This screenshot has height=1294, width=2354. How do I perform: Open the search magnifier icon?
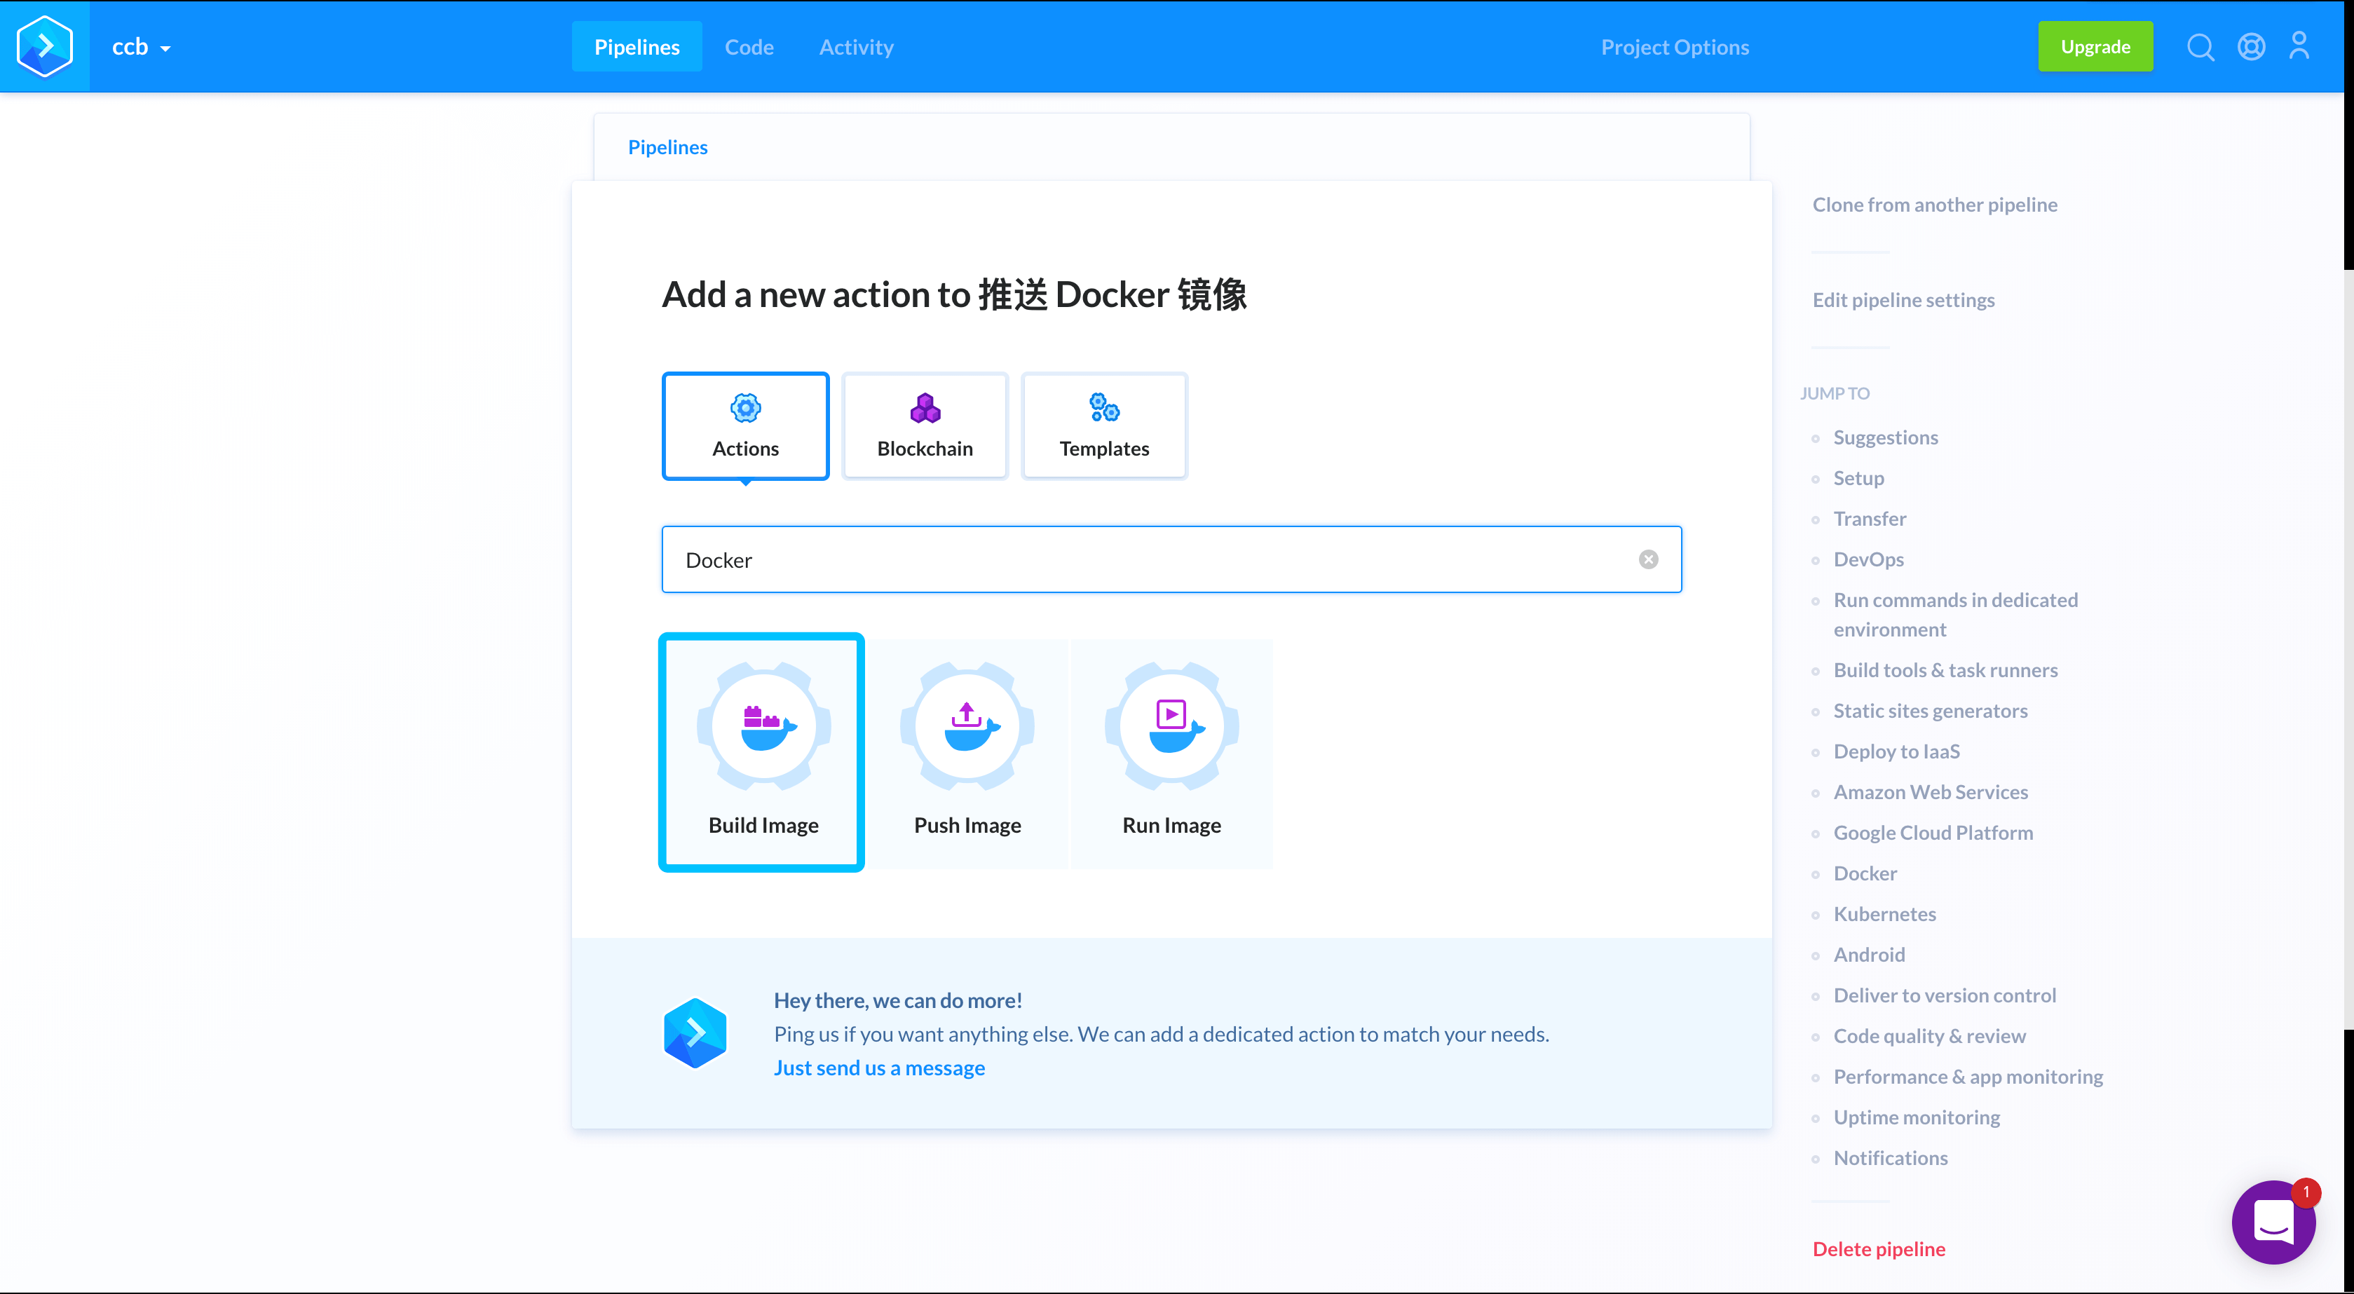coord(2200,46)
